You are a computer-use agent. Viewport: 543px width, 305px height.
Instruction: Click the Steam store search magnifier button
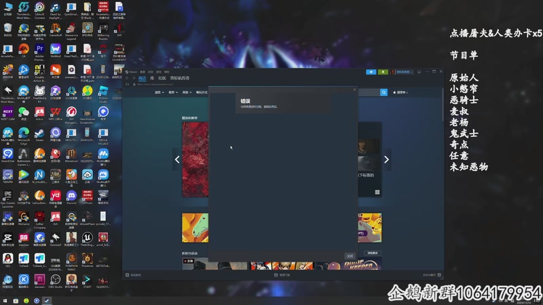tap(383, 92)
